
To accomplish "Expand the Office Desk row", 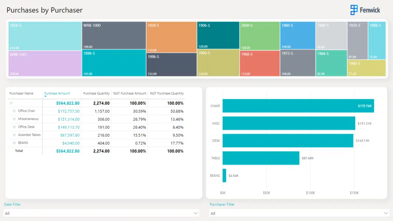I will (x=14, y=127).
